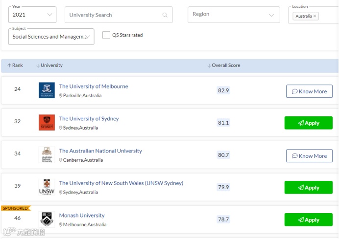Open the Subject dropdown
The width and height of the screenshot is (339, 239).
[x=51, y=37]
